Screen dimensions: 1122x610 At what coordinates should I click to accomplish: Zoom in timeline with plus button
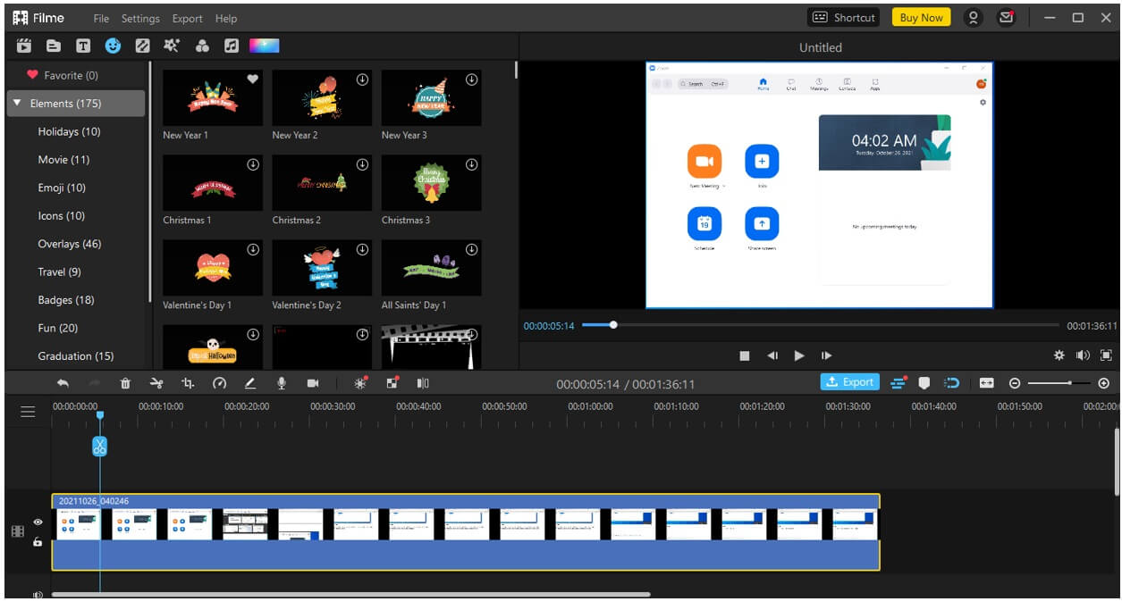pyautogui.click(x=1104, y=383)
